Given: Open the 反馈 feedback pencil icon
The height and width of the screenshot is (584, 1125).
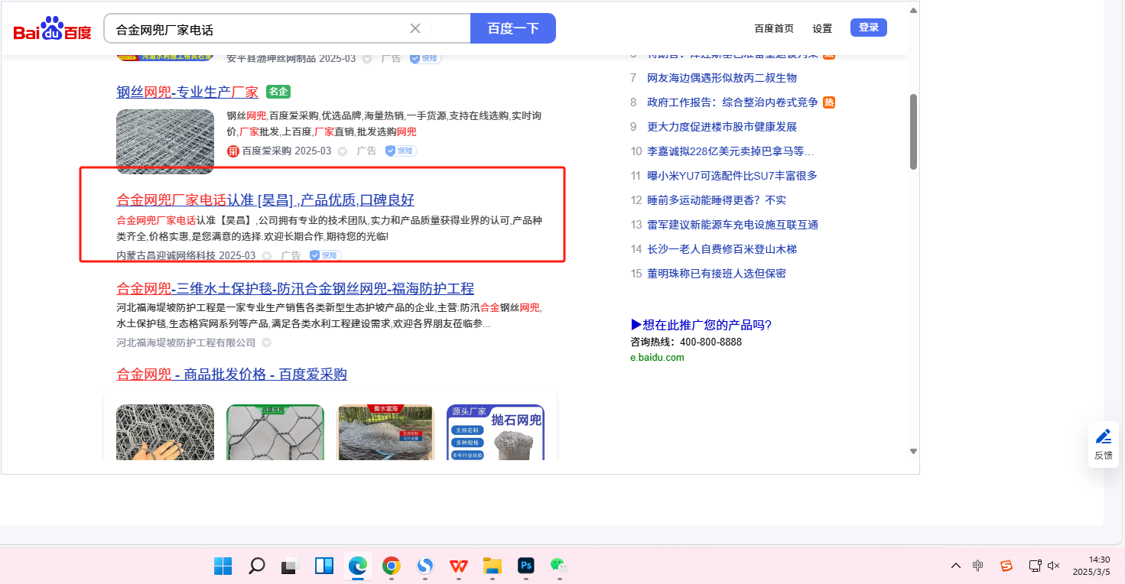Looking at the screenshot, I should pyautogui.click(x=1103, y=436).
